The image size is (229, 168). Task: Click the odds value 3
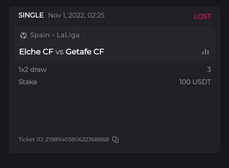tap(209, 70)
